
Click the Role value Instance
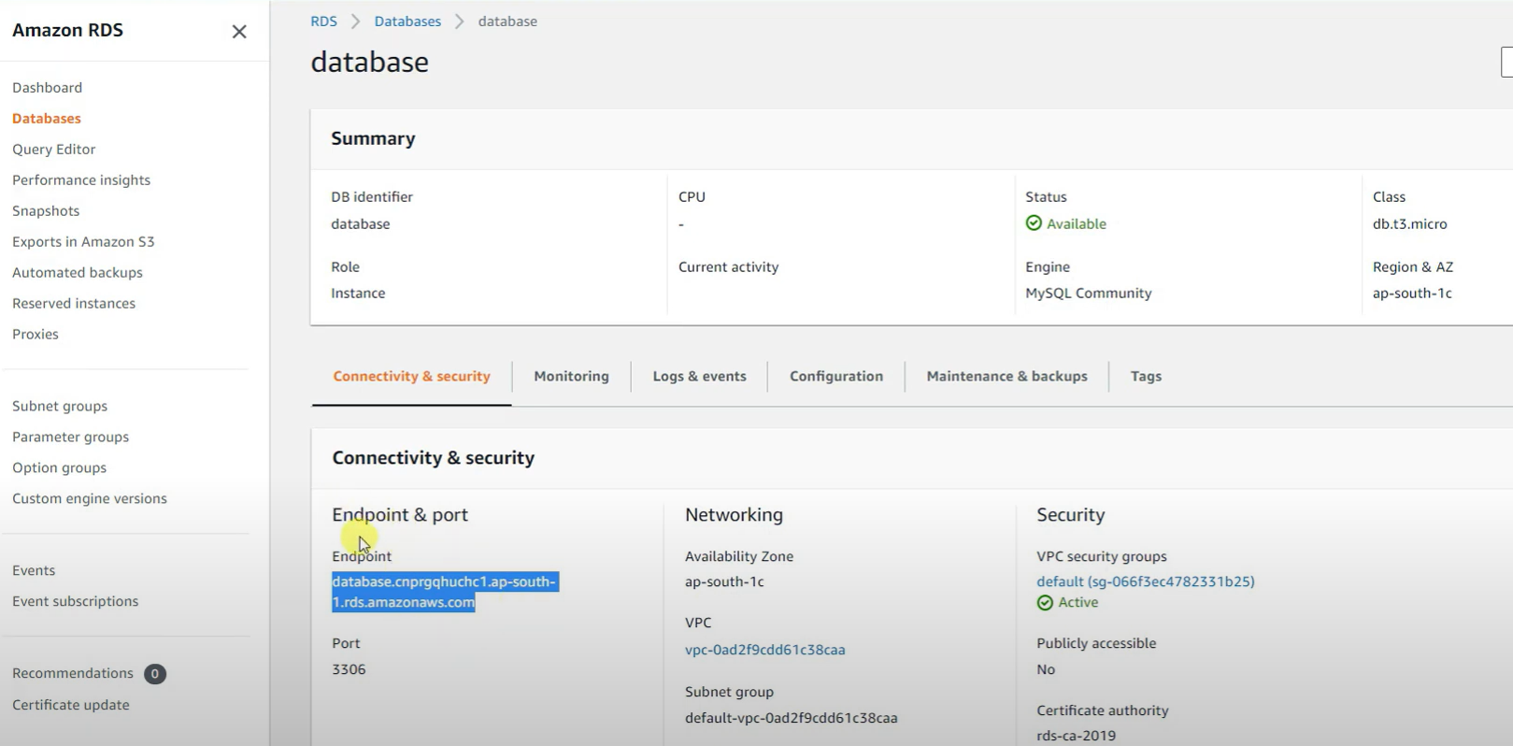[x=358, y=294]
